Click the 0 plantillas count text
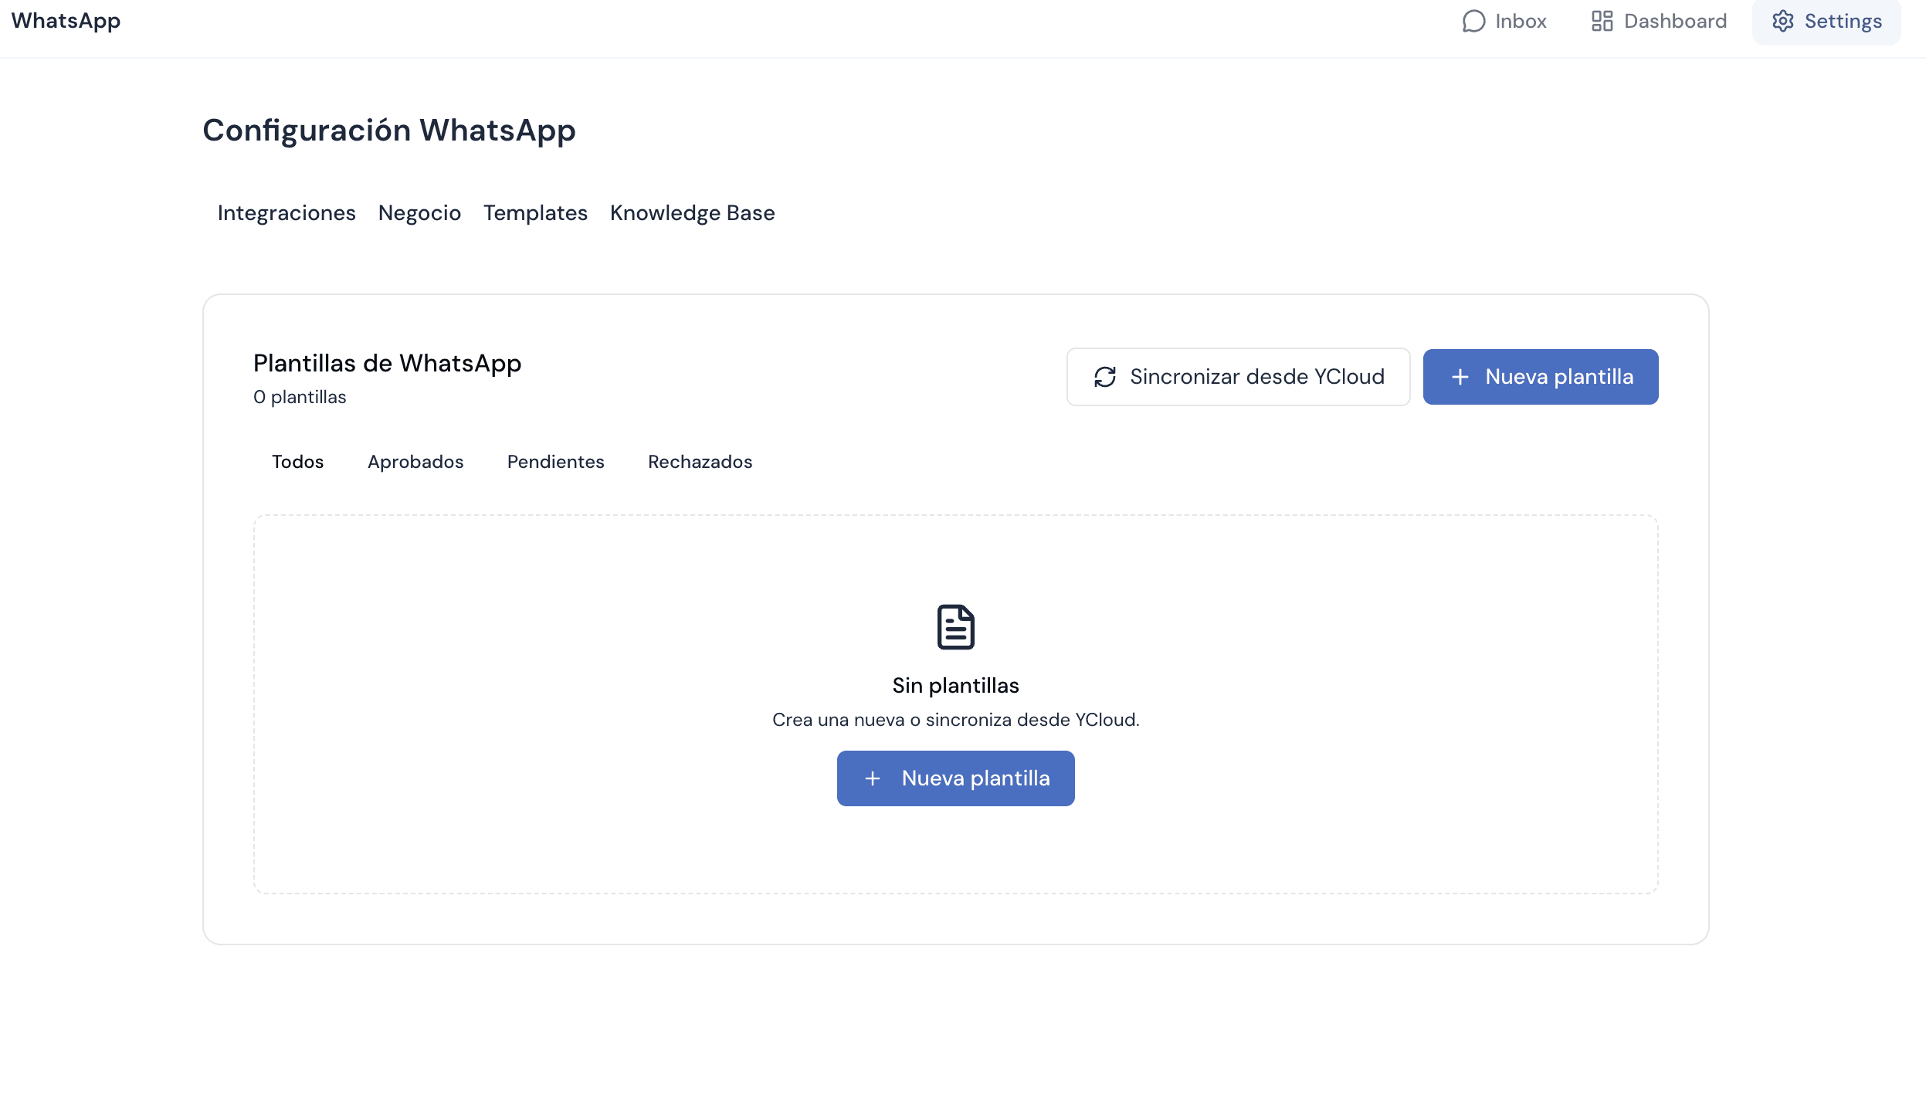The image size is (1926, 1109). pyautogui.click(x=300, y=397)
